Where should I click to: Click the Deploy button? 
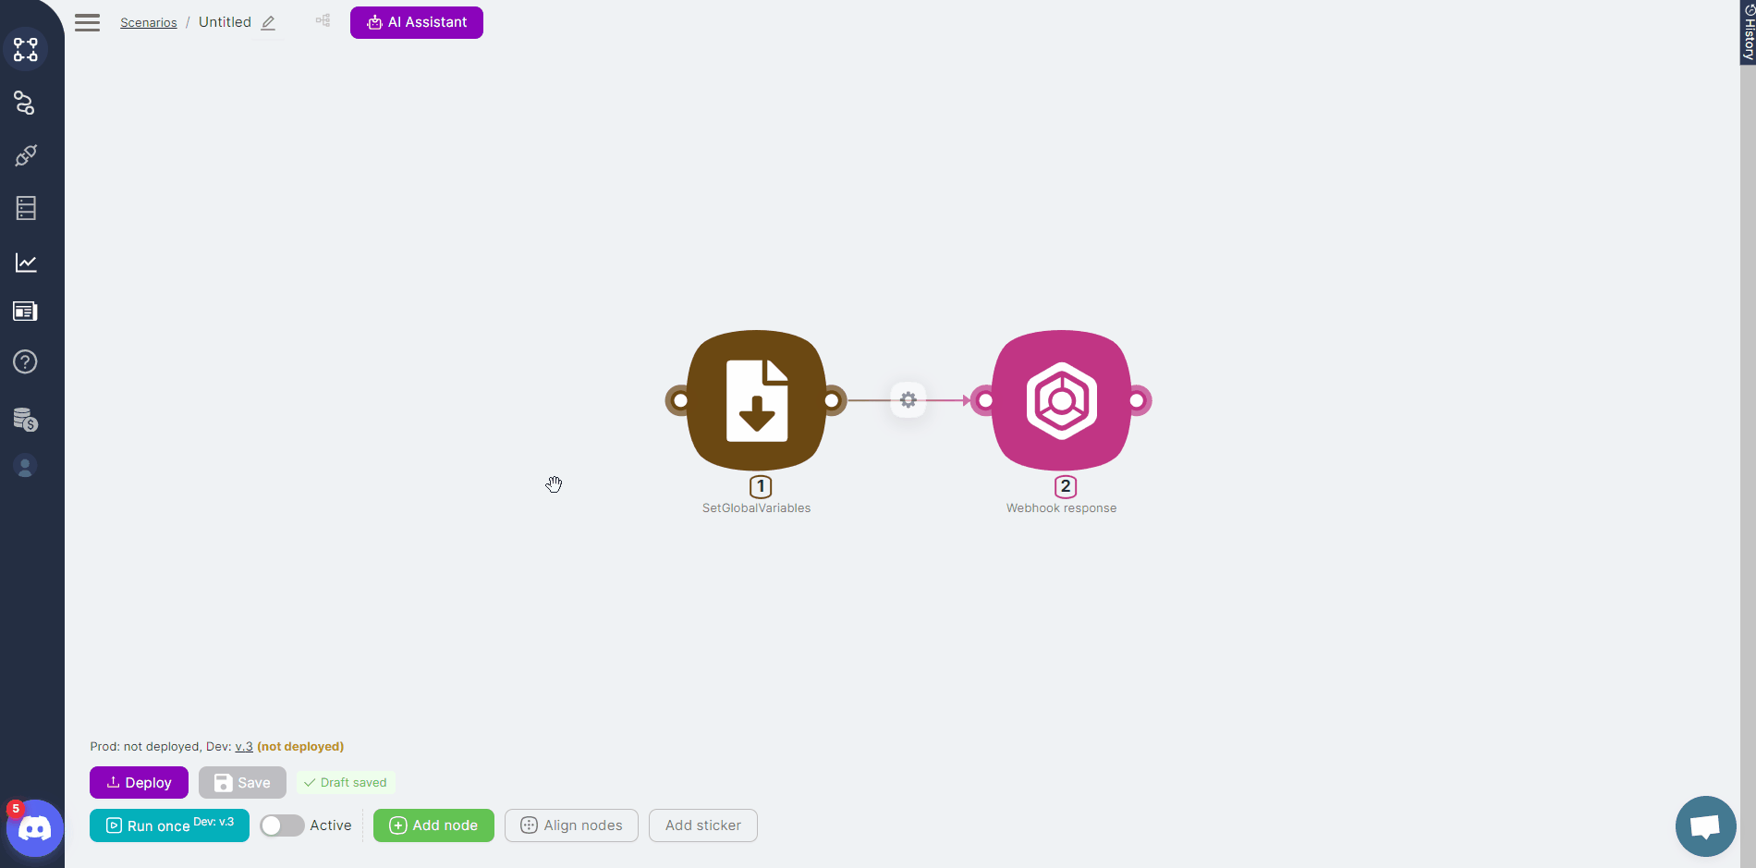139,783
